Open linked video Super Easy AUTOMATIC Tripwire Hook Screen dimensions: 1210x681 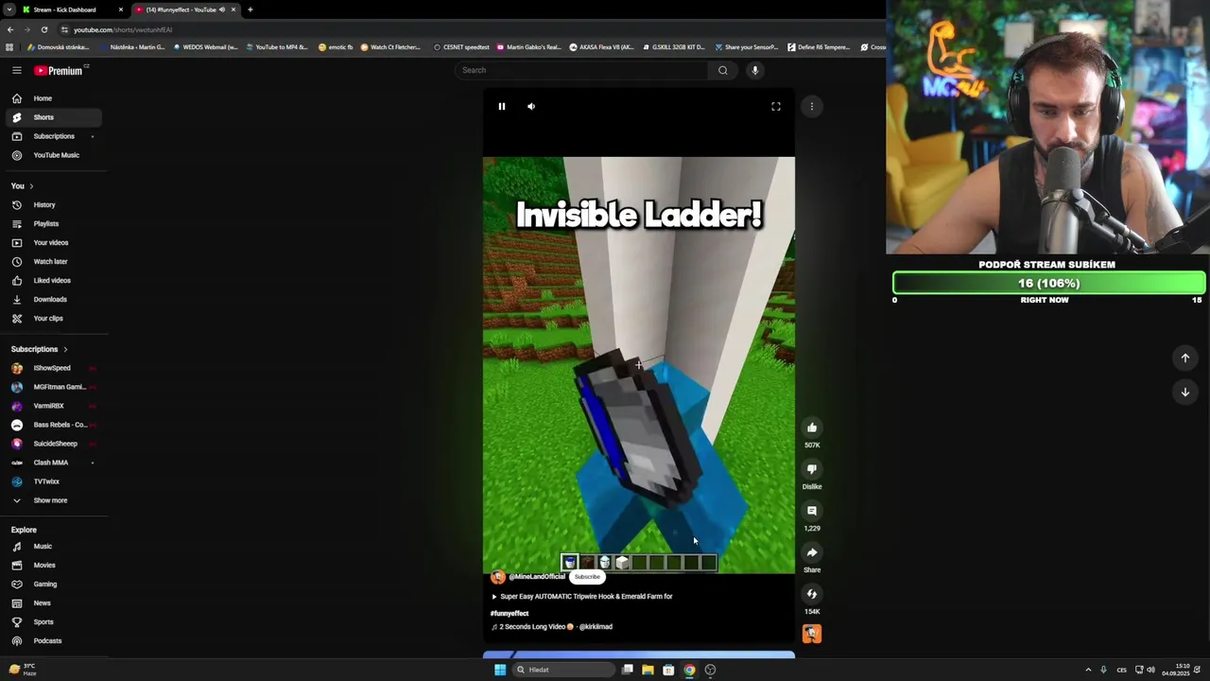tap(582, 597)
